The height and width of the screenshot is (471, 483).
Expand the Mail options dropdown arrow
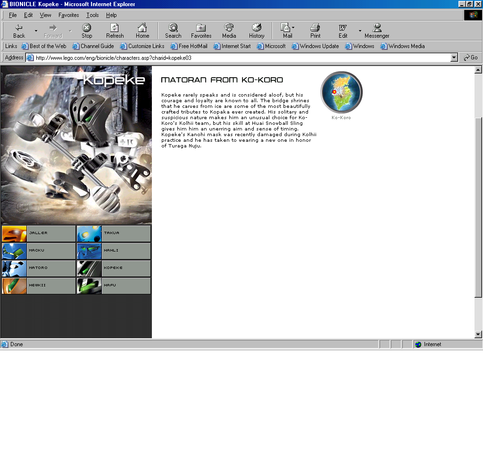[293, 28]
